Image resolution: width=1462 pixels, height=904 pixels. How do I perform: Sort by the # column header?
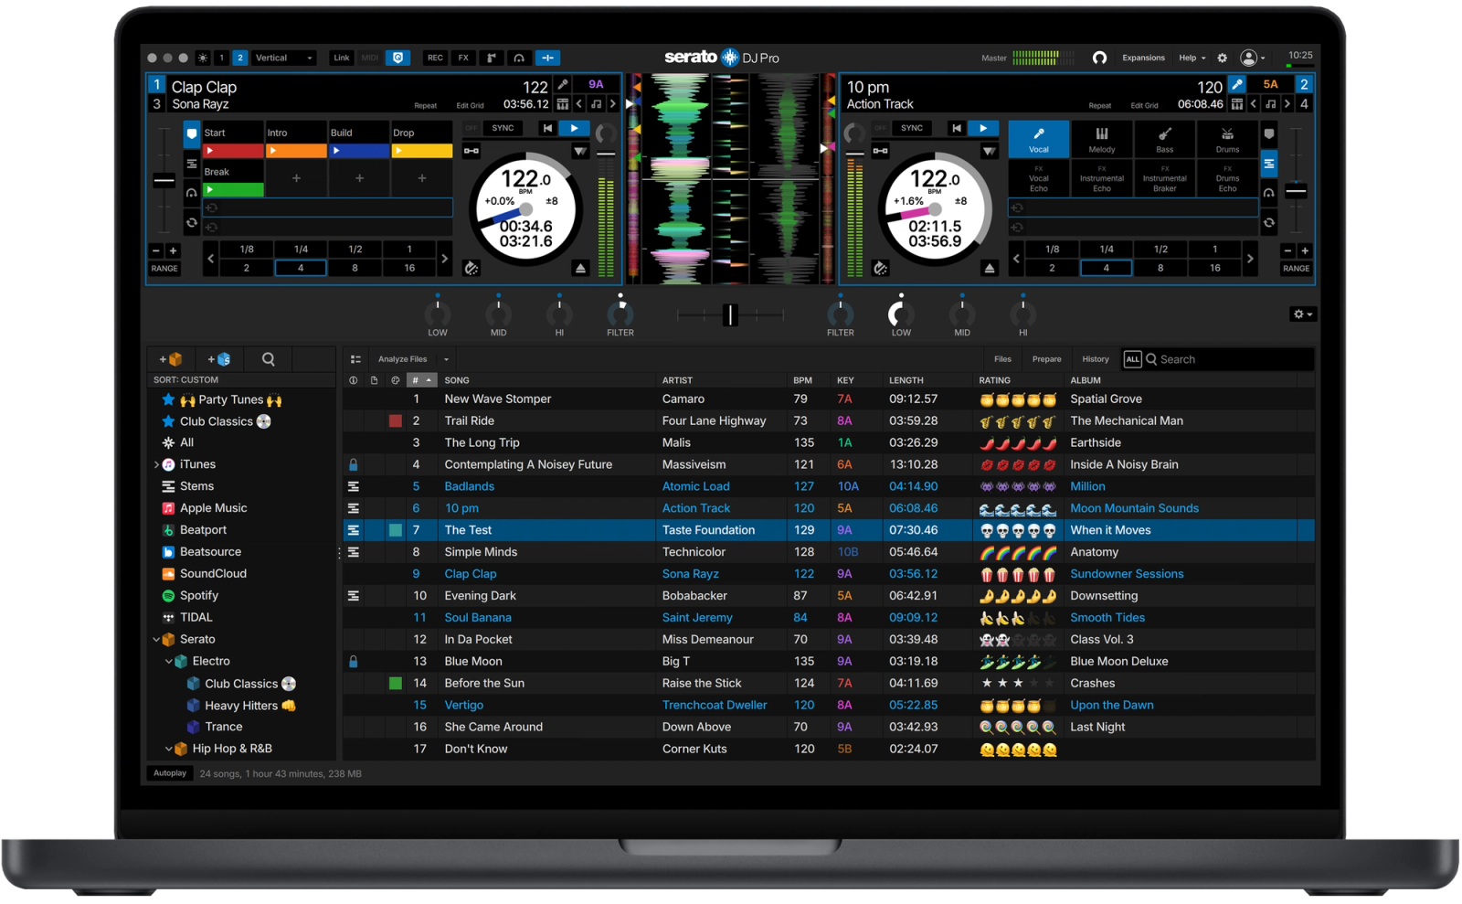point(420,380)
